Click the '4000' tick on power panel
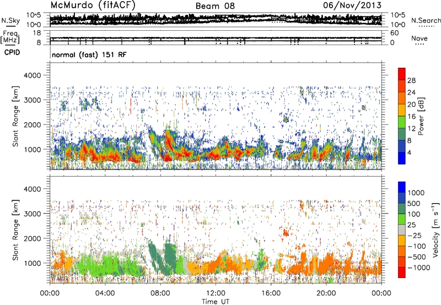 pyautogui.click(x=34, y=75)
